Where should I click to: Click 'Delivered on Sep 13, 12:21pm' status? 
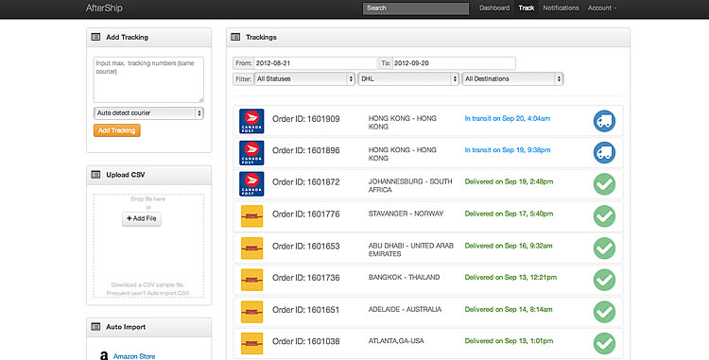pyautogui.click(x=510, y=278)
